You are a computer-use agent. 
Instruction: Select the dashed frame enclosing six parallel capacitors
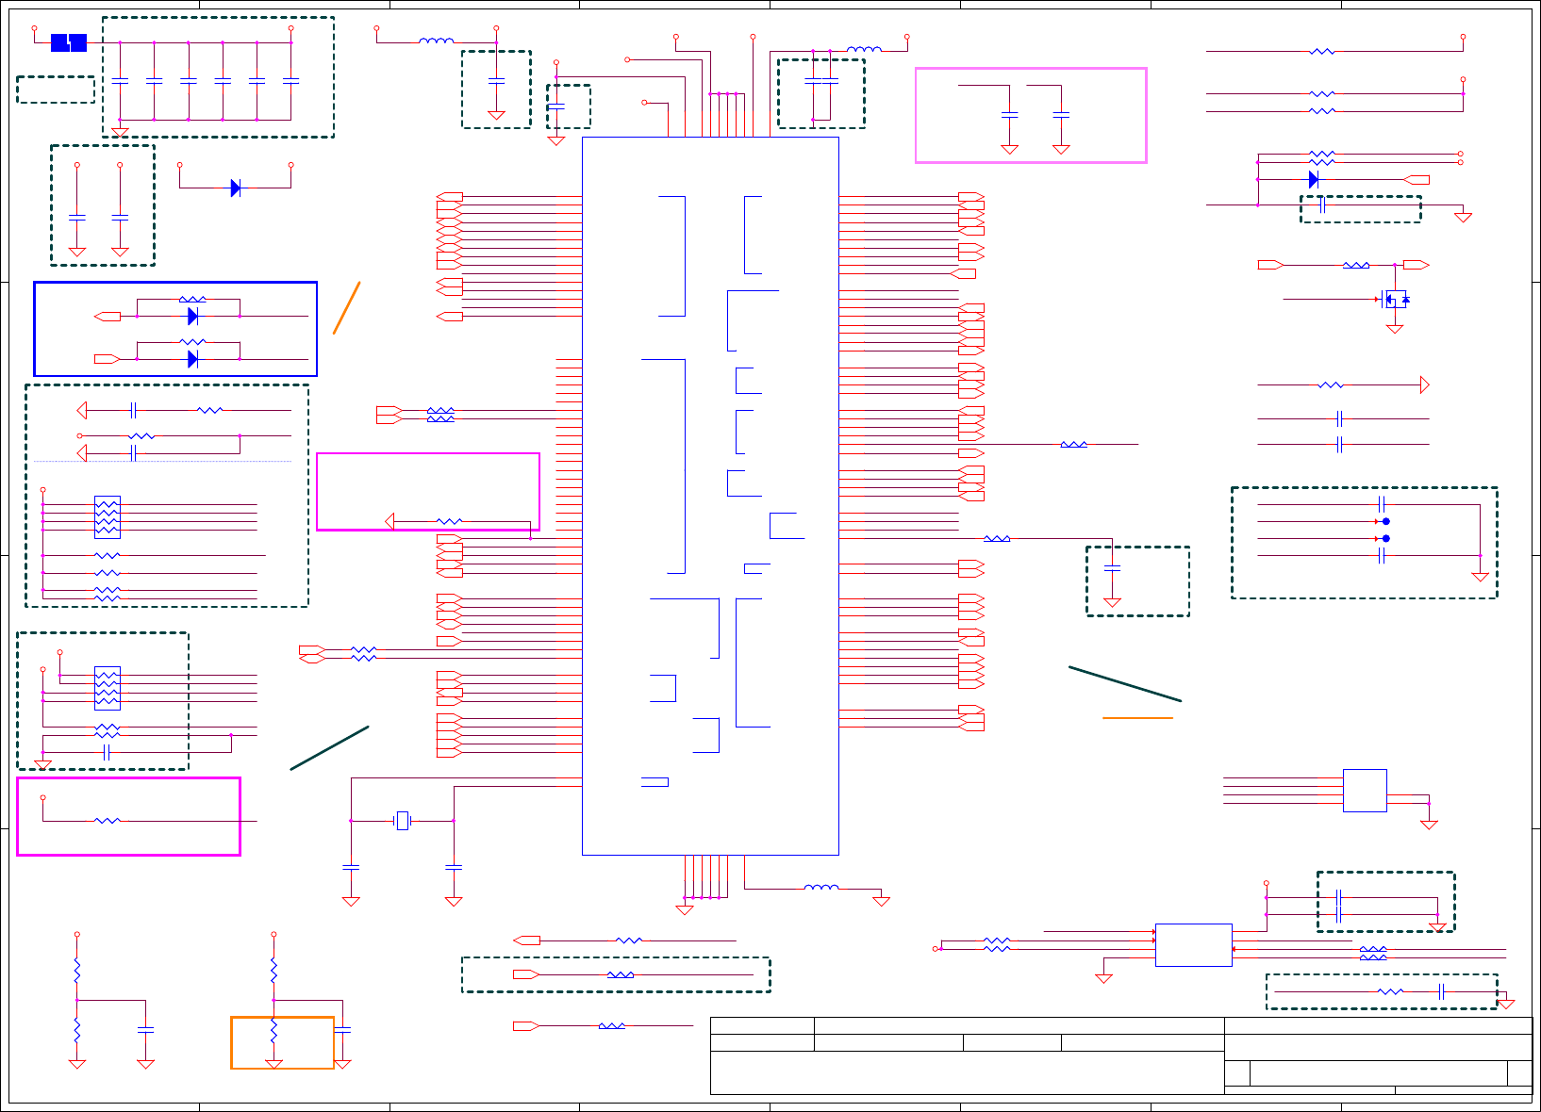click(x=218, y=77)
